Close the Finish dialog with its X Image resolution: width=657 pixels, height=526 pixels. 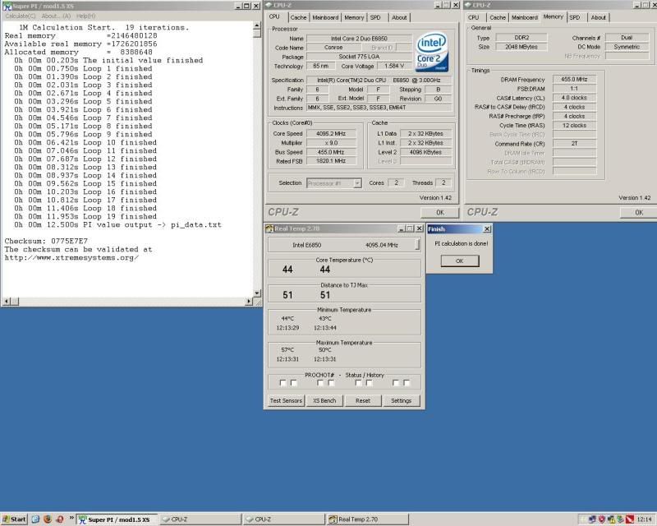(487, 229)
